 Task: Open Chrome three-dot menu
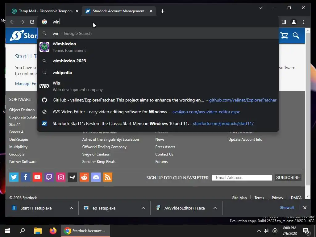[x=304, y=22]
